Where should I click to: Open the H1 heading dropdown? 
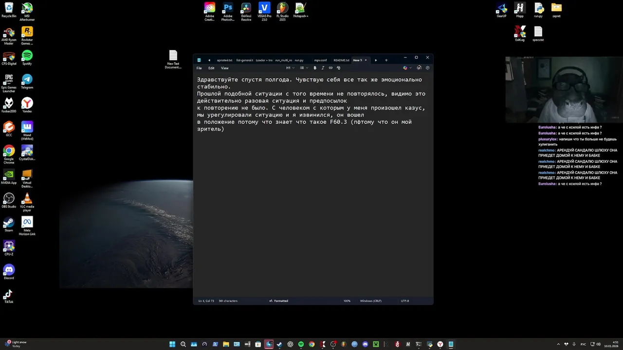[x=290, y=68]
